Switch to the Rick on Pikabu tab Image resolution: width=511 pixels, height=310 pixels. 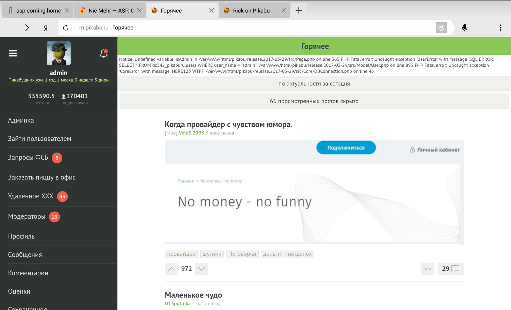251,11
